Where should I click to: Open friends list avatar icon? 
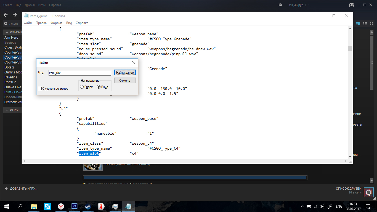click(368, 192)
